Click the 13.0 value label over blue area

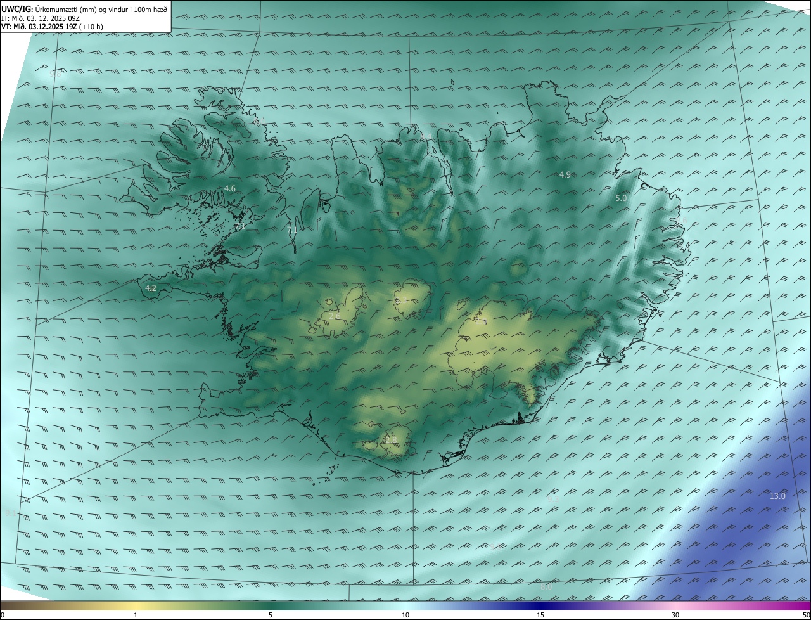(777, 496)
